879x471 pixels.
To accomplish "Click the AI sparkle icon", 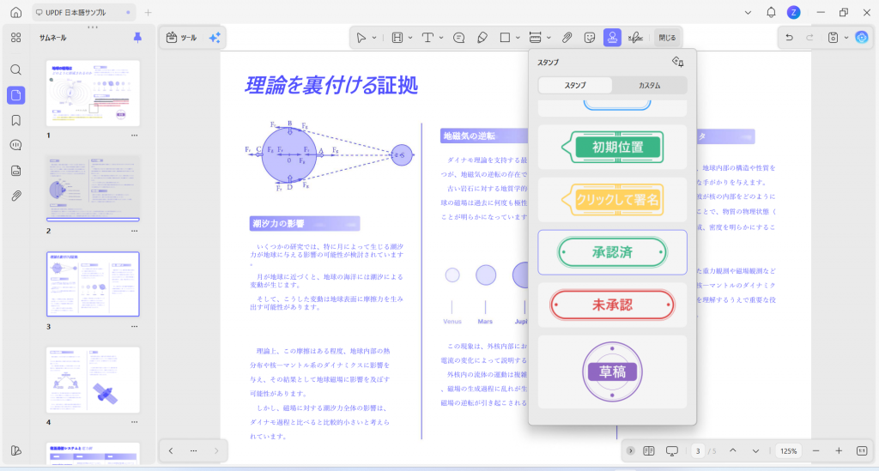I will (x=215, y=38).
